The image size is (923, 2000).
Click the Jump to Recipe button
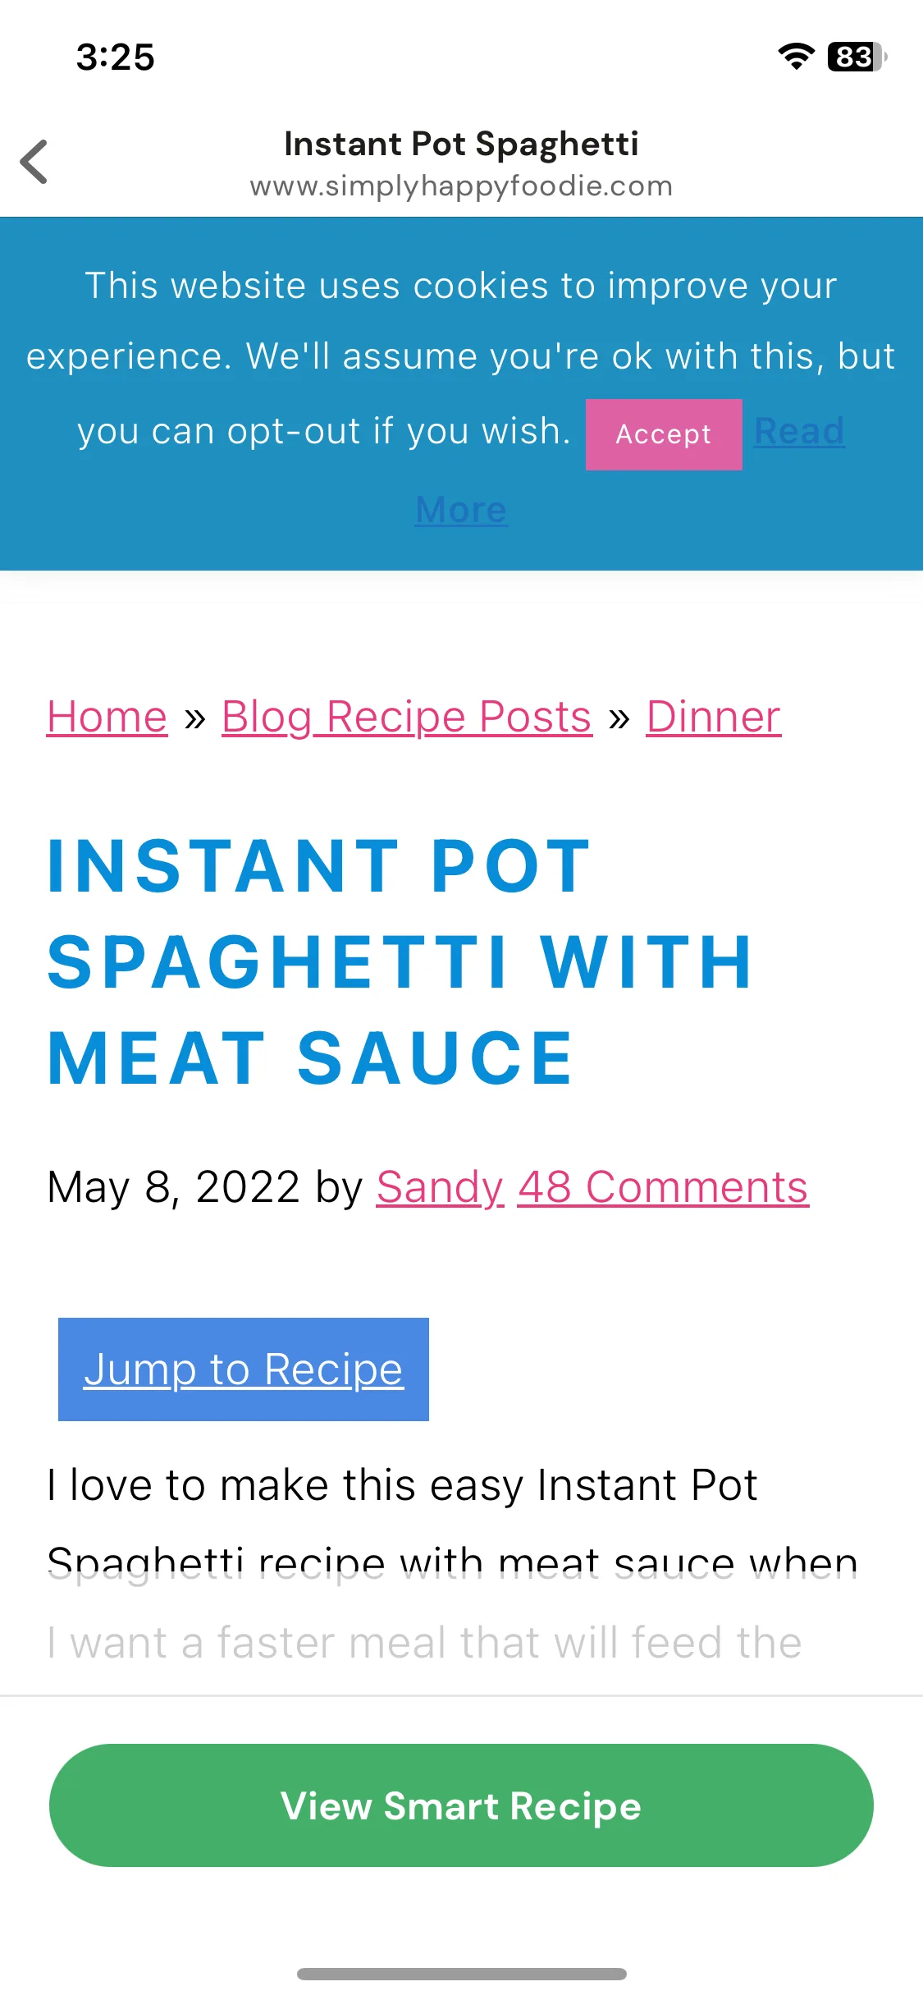click(x=244, y=1369)
